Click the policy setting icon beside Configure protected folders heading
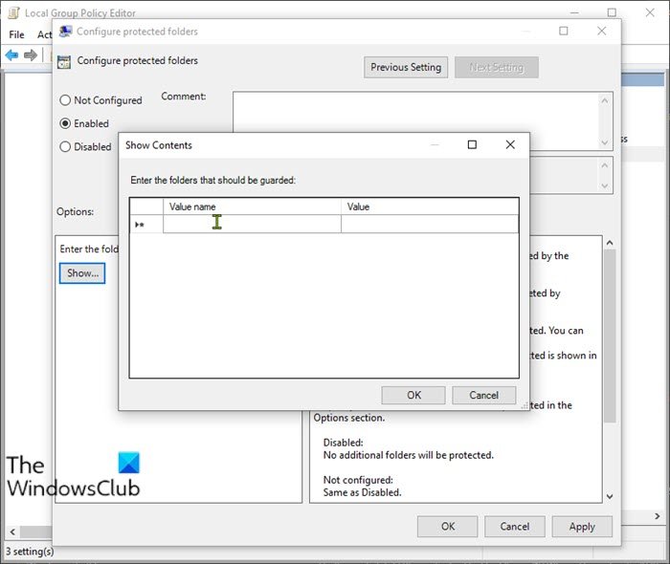This screenshot has width=670, height=564. coord(64,62)
